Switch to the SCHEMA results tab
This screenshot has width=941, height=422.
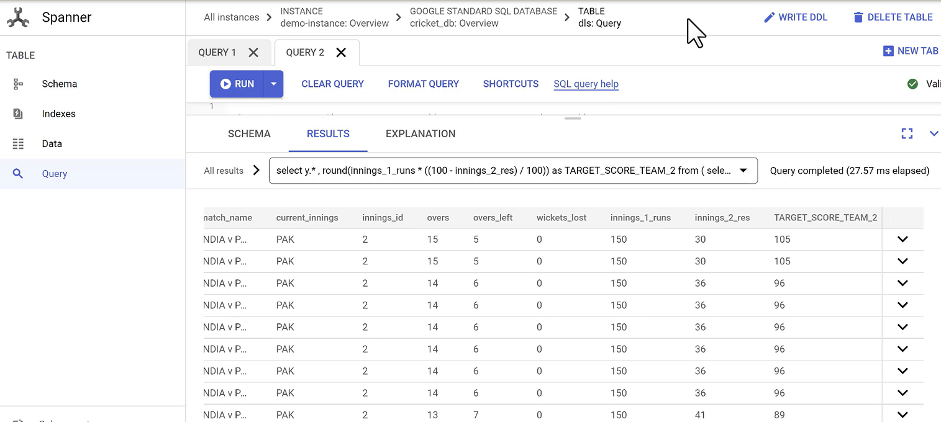(249, 134)
